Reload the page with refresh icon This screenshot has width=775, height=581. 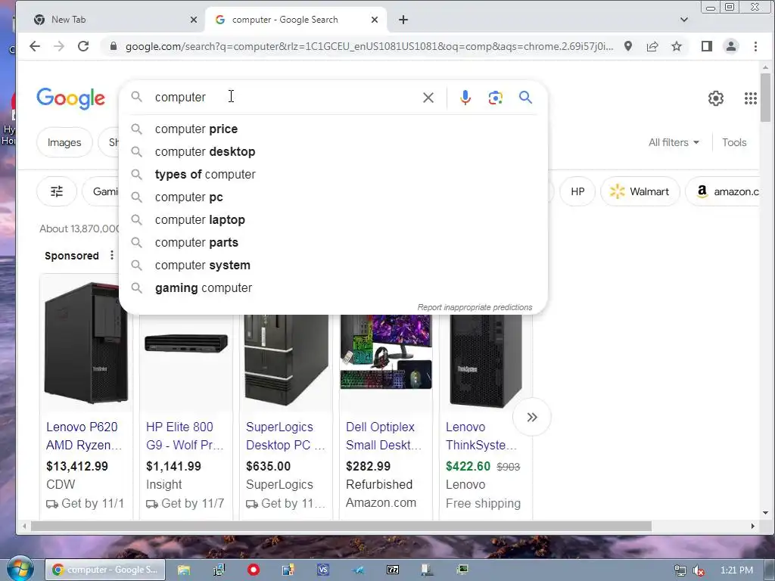83,46
